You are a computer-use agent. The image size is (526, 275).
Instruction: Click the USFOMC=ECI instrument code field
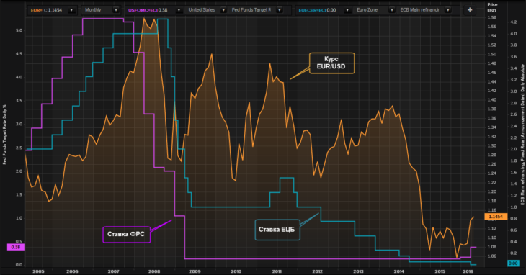pyautogui.click(x=143, y=10)
